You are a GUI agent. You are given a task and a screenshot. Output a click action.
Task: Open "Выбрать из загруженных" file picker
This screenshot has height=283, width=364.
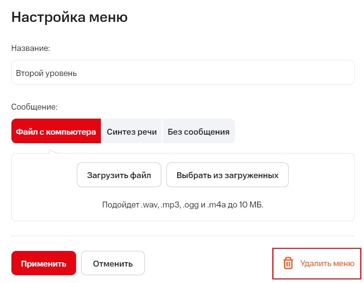pyautogui.click(x=227, y=175)
